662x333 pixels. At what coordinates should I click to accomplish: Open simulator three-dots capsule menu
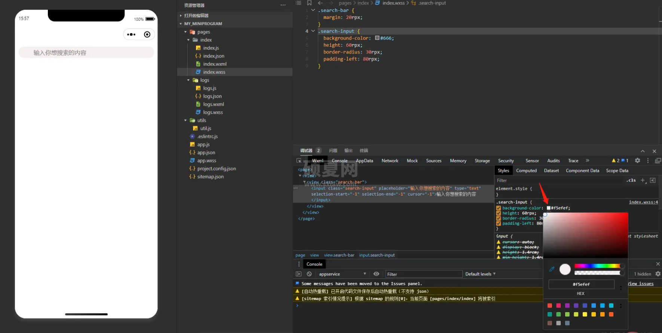[x=131, y=34]
